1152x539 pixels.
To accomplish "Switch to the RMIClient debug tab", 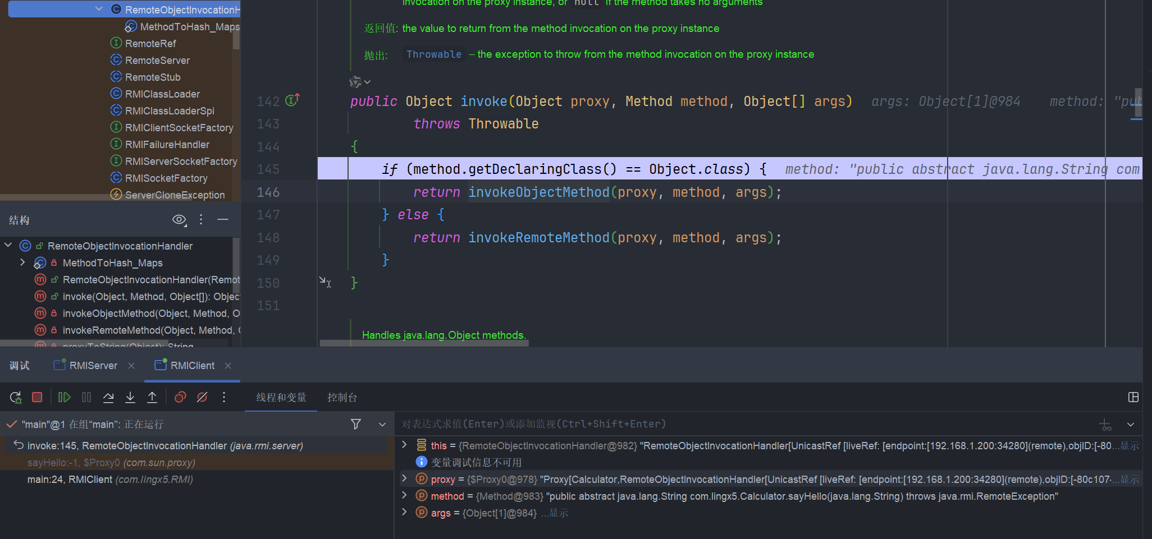I will (x=185, y=366).
